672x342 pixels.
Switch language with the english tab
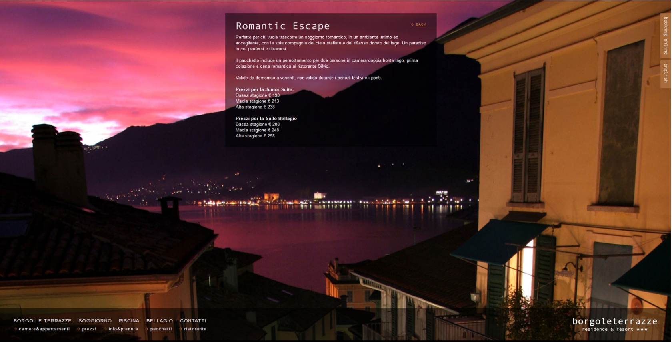click(666, 73)
